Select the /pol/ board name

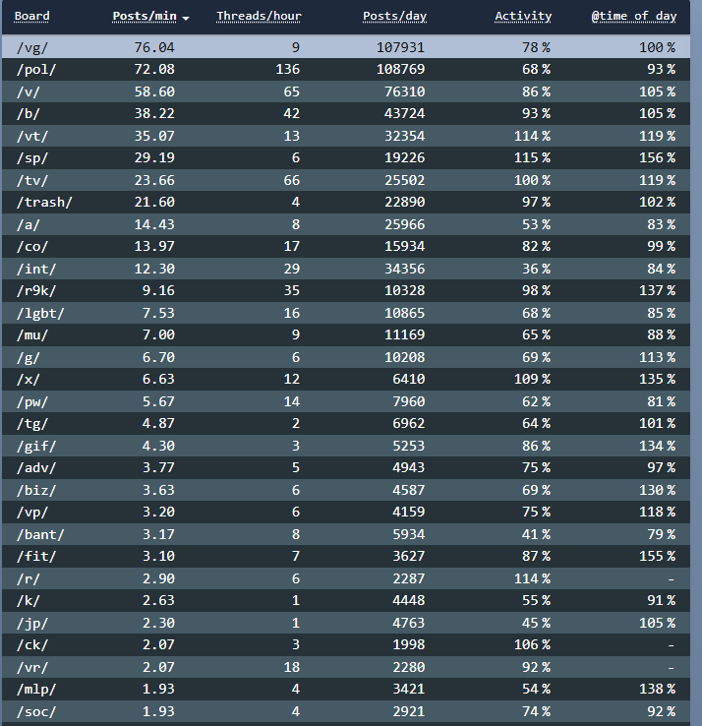coord(36,70)
